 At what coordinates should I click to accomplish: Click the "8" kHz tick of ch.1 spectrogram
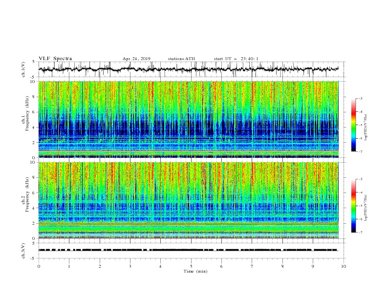point(35,97)
